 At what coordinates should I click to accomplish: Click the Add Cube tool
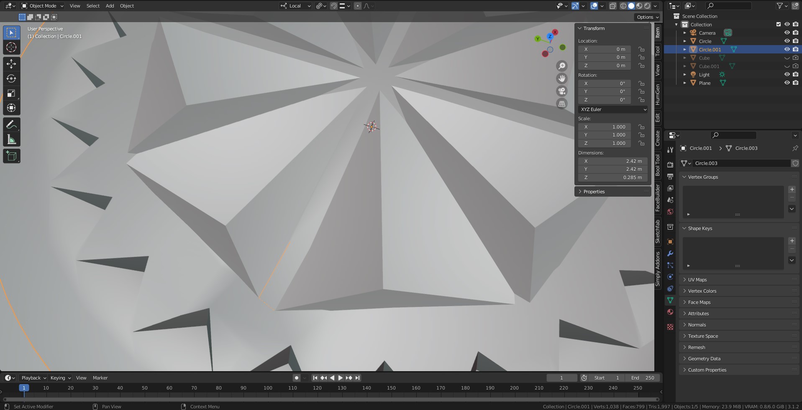[x=11, y=156]
